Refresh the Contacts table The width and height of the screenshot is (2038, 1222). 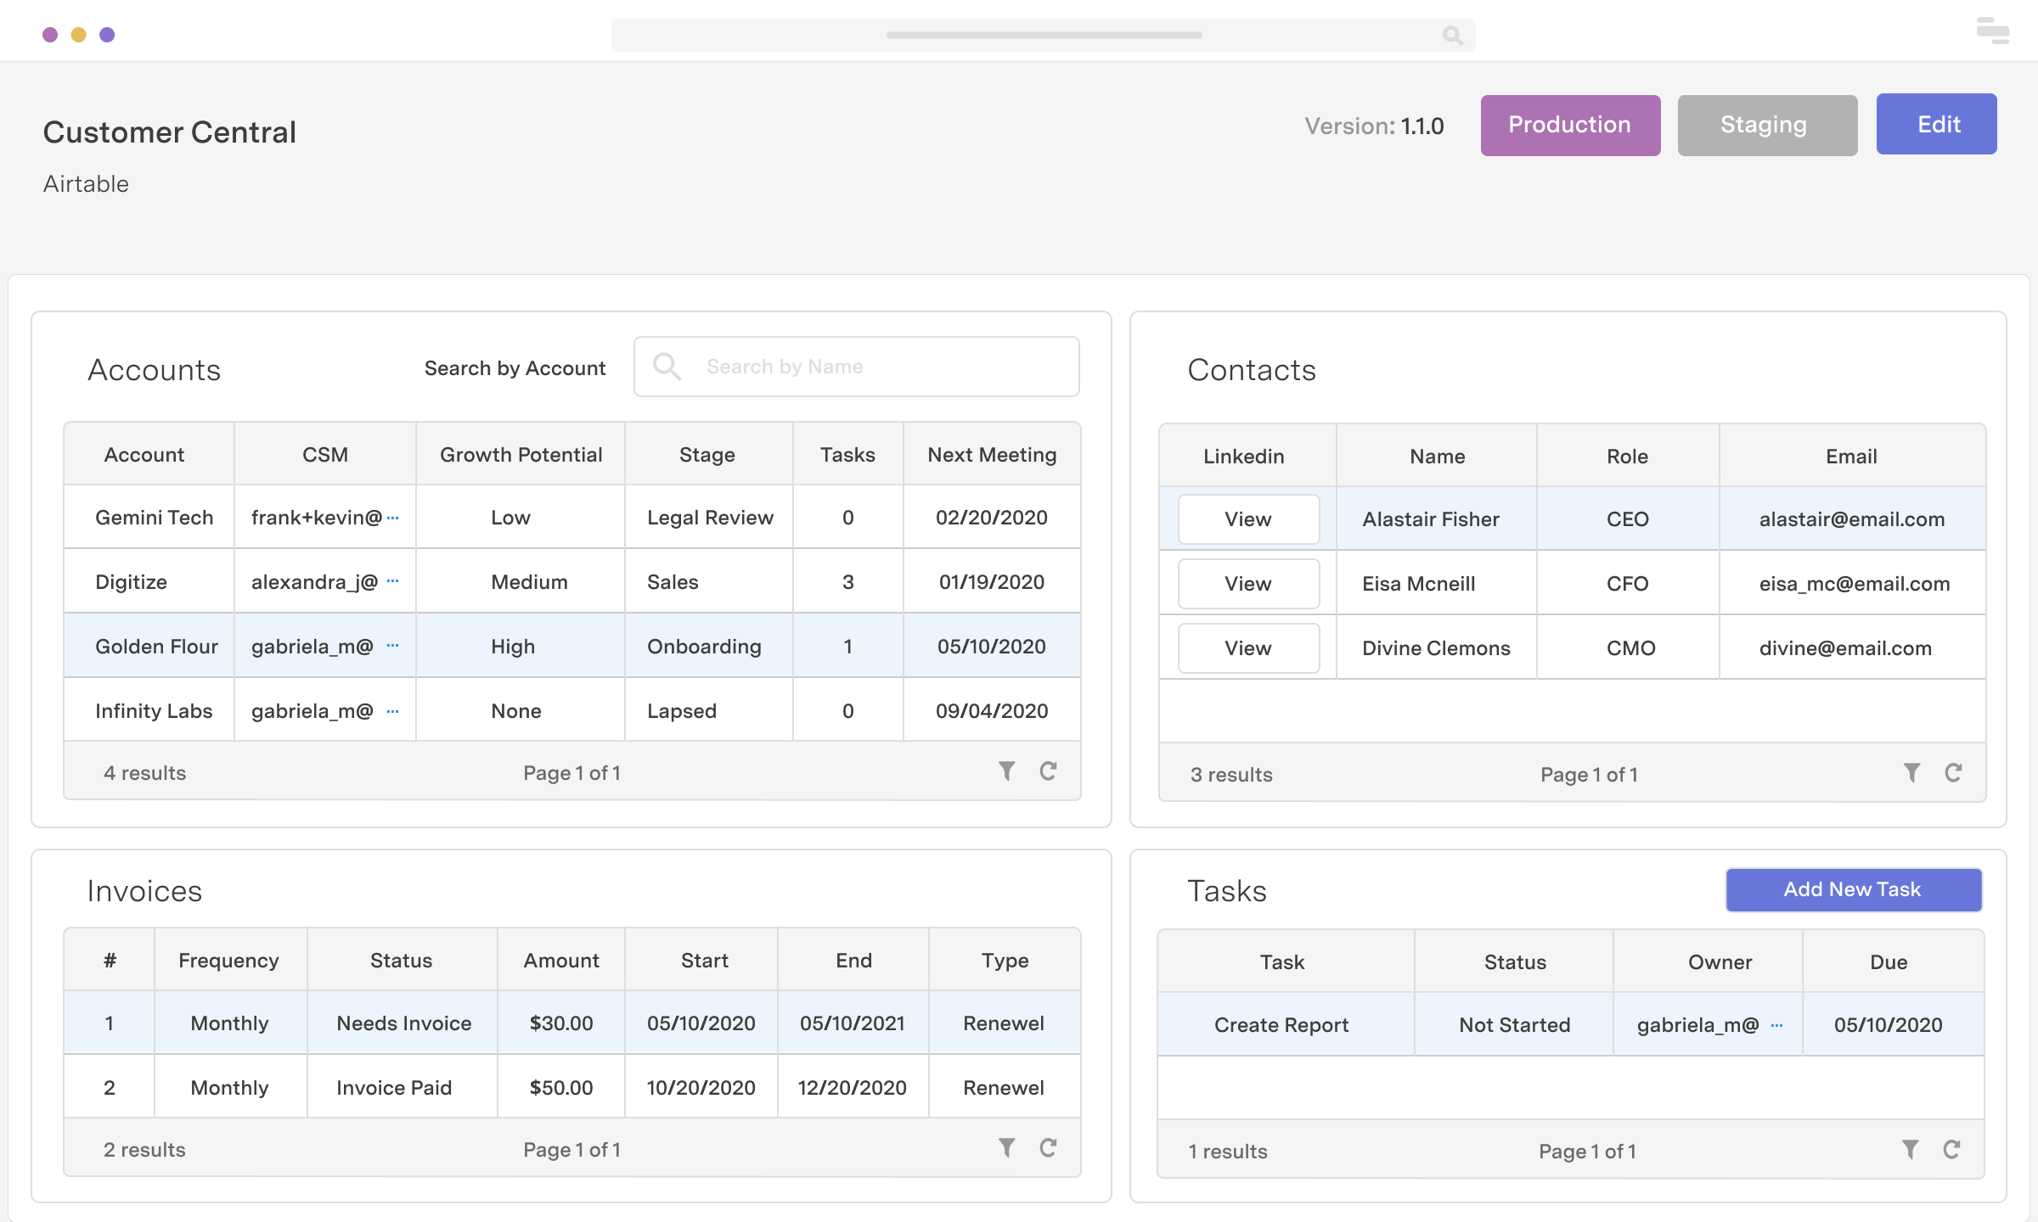tap(1954, 772)
